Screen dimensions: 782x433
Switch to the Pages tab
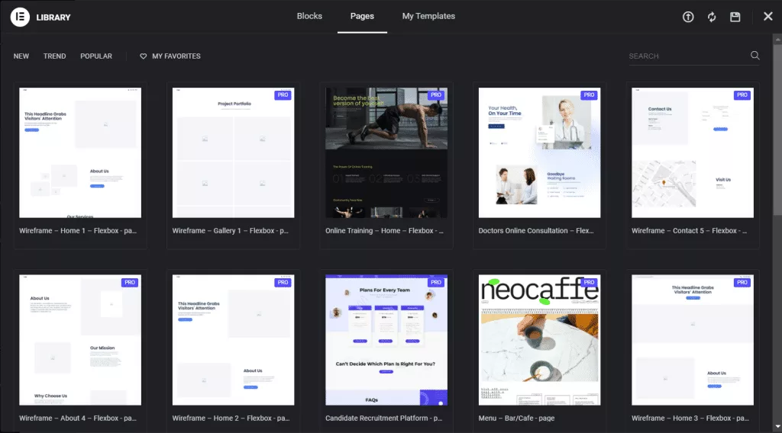362,16
